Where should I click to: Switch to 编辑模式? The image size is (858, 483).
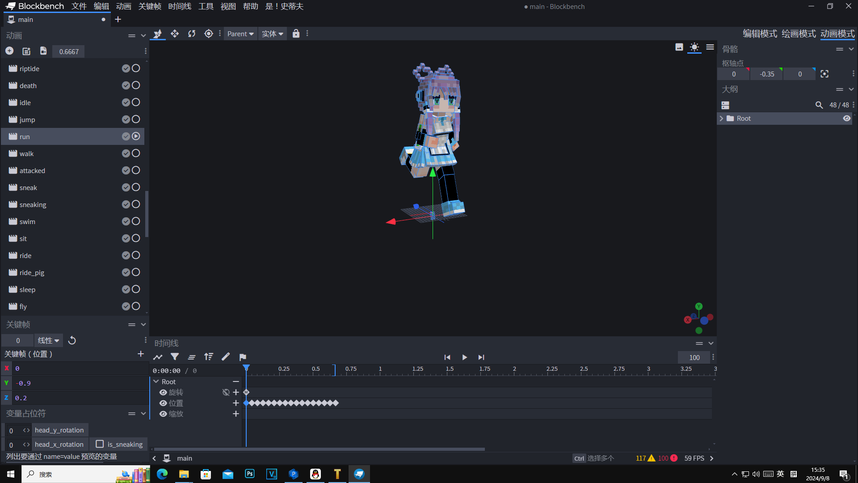[x=760, y=34]
